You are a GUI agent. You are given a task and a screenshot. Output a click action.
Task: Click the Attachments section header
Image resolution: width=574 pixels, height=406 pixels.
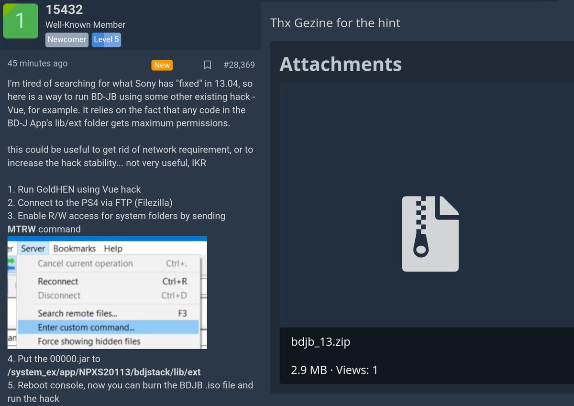(x=340, y=63)
